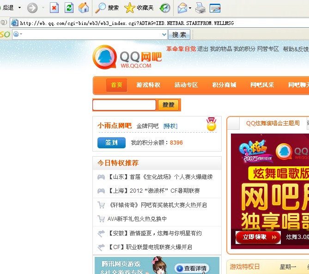Open the Back button dropdown arrow
Screen dimensions: 309x274
click(19, 8)
